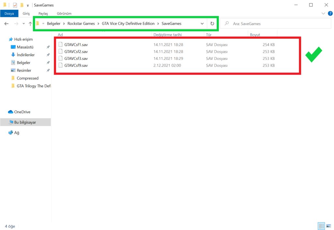The image size is (334, 230).
Task: Open the Help question mark icon
Action: click(330, 13)
